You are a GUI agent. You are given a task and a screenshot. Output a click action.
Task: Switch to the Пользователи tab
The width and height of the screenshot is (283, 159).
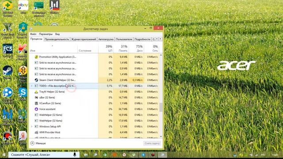coord(124,39)
